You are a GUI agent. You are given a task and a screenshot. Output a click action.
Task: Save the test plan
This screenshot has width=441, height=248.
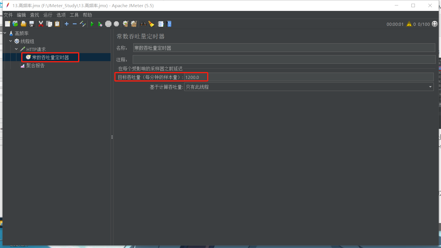(32, 24)
